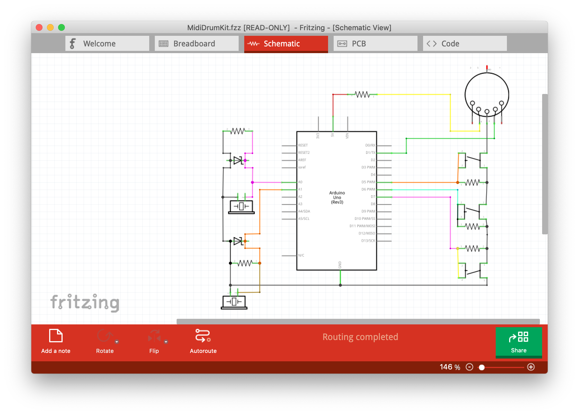The width and height of the screenshot is (579, 415).
Task: Open the Rotate options dropdown arrow
Action: coord(117,342)
